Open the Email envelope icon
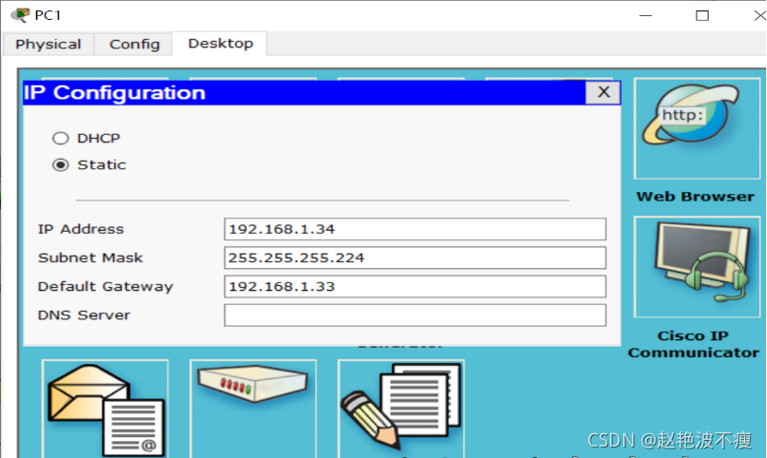767x458 pixels. click(106, 409)
